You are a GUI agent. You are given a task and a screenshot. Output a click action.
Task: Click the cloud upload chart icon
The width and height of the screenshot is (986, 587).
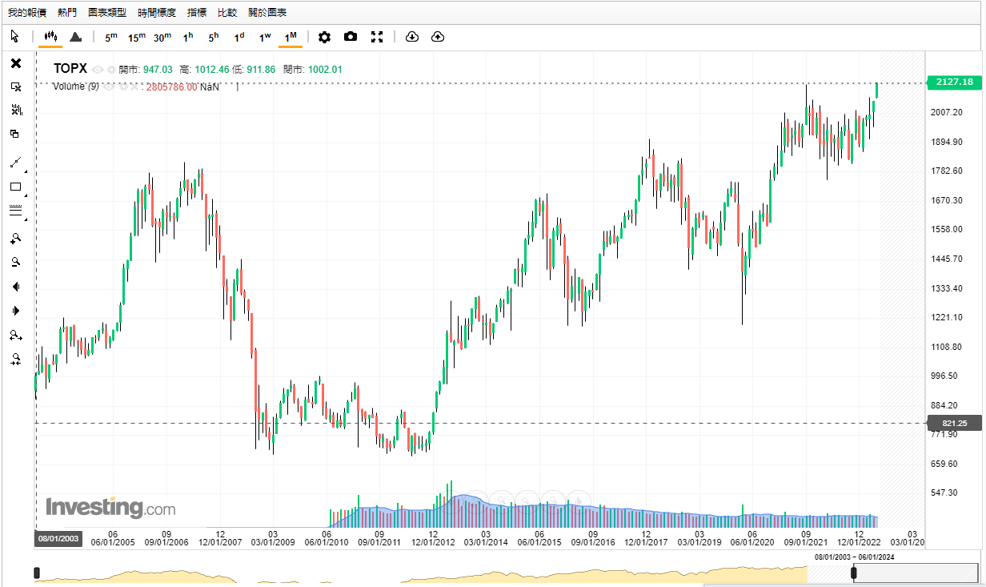438,37
